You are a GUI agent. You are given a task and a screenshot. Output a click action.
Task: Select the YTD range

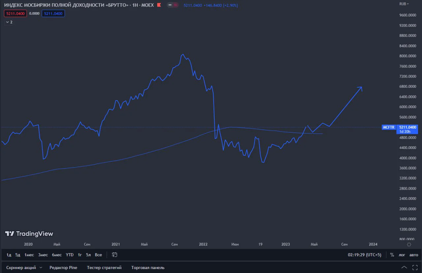(70, 255)
